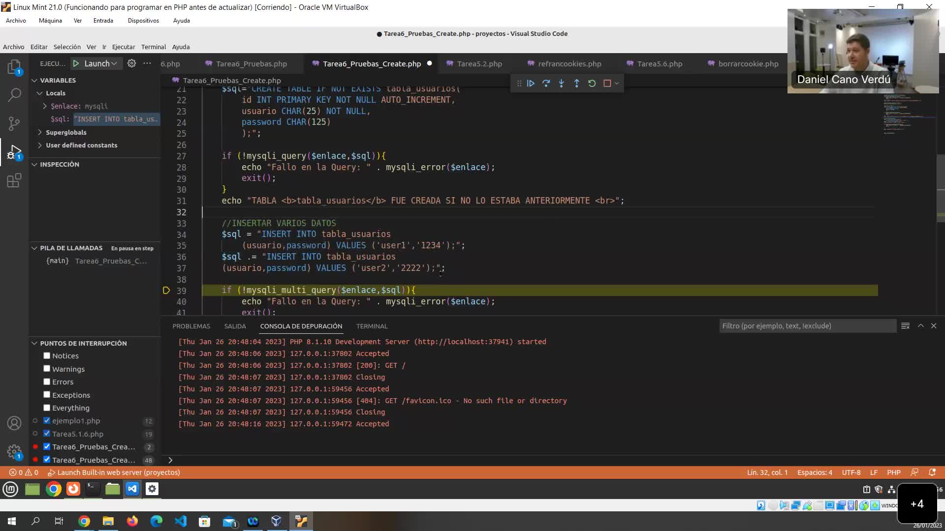945x531 pixels.
Task: Expand the $enlace variable
Action: pos(45,106)
